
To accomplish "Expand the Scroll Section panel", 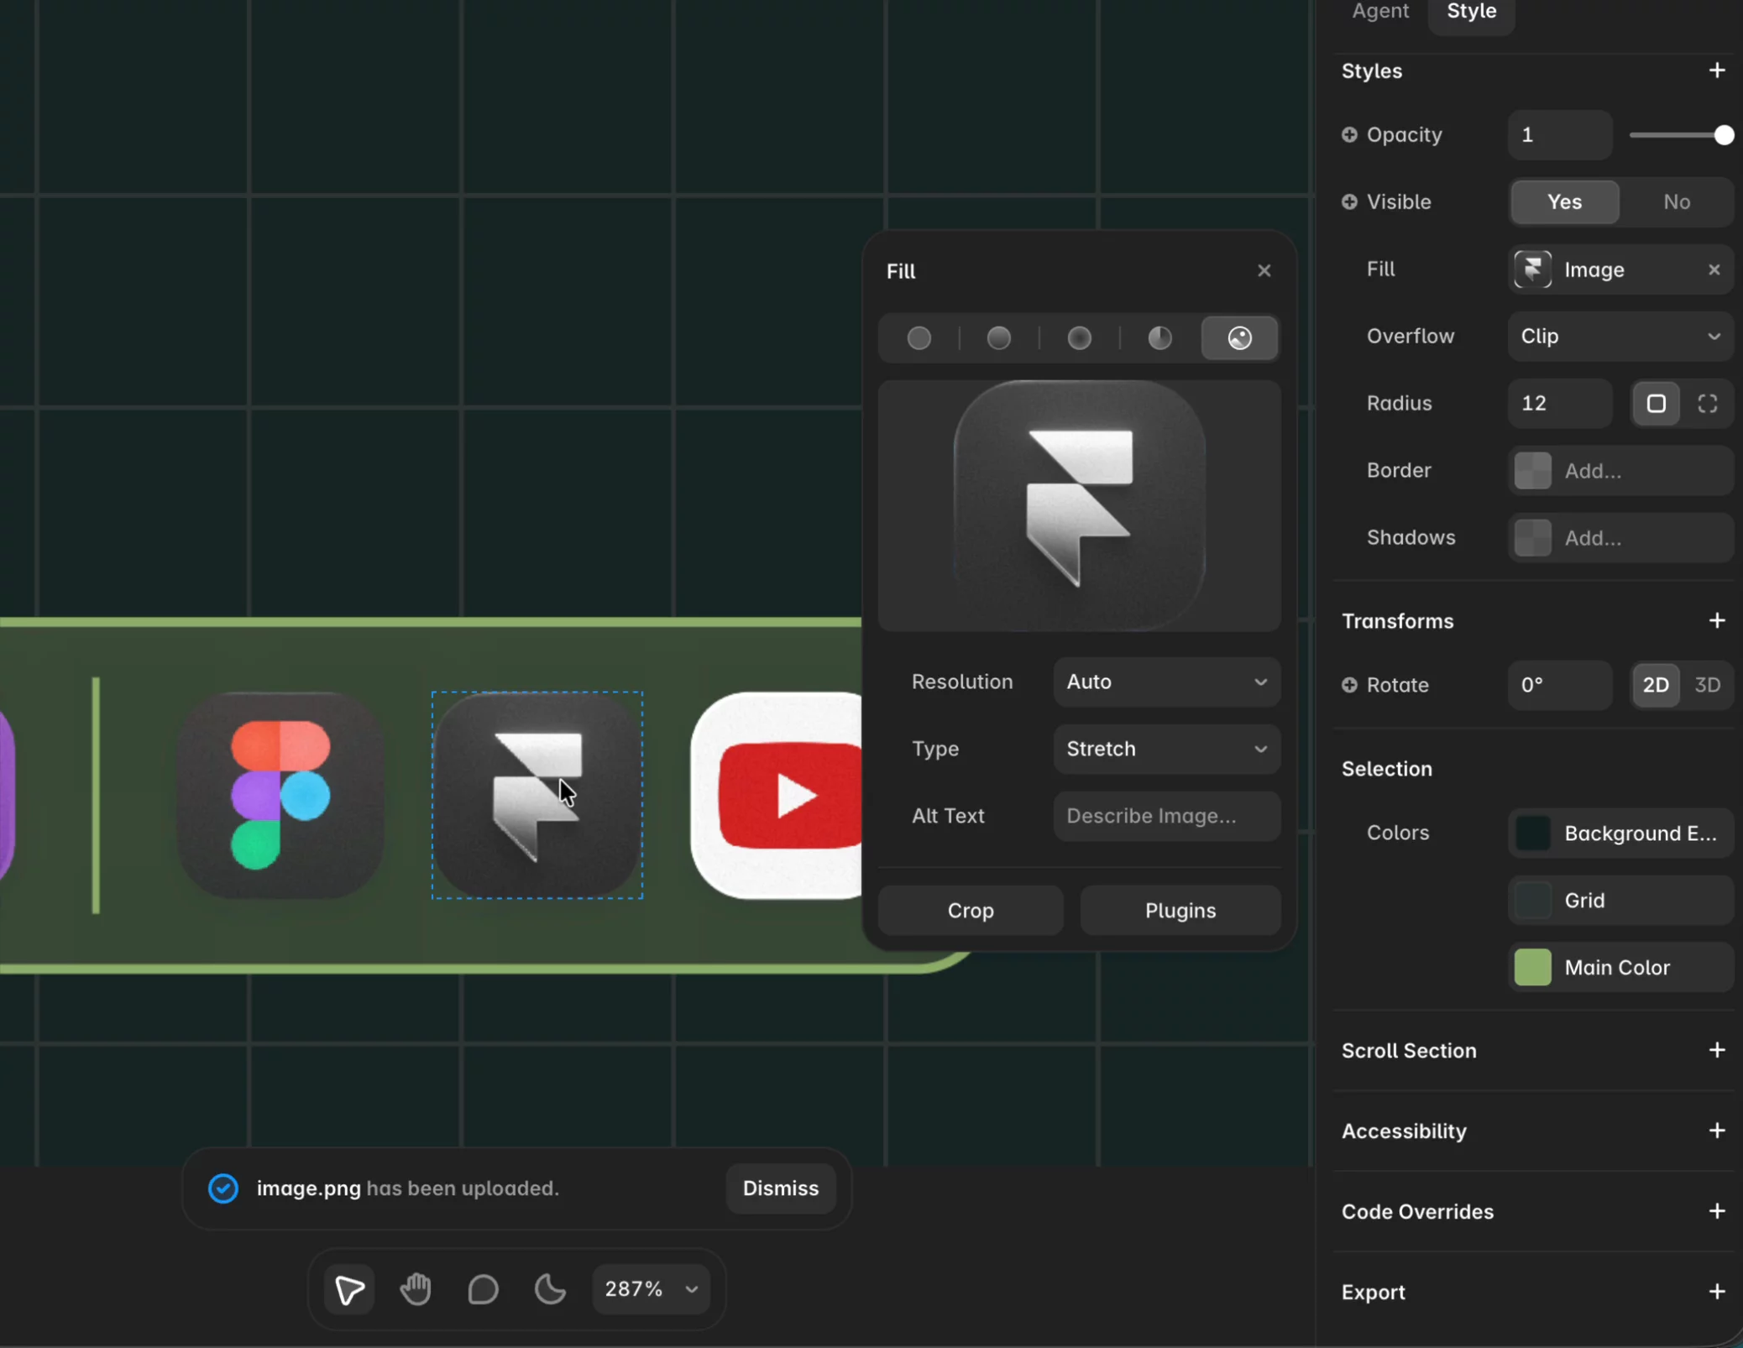I will point(1716,1050).
